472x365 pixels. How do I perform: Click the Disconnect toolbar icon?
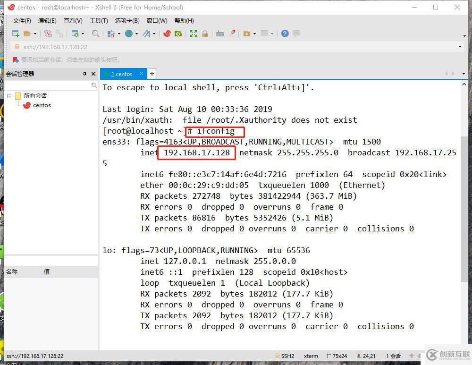[48, 34]
